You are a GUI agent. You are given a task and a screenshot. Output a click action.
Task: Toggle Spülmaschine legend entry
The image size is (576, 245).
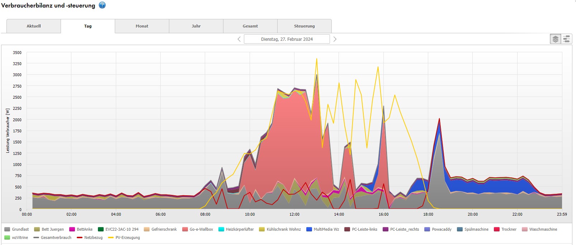(x=473, y=229)
